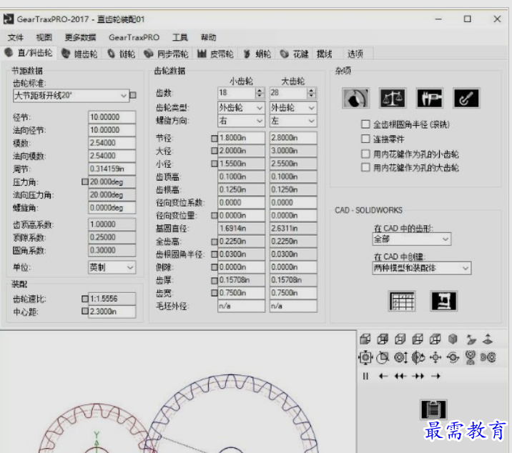Click the single left arrow step button
Screen dimensions: 512x453
383,377
